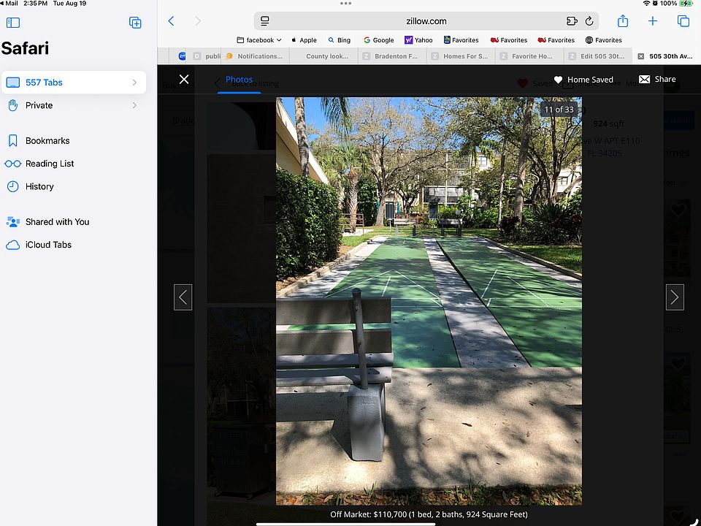Show the previous photo with the left arrow
Screen dimensions: 701x526
(183, 297)
